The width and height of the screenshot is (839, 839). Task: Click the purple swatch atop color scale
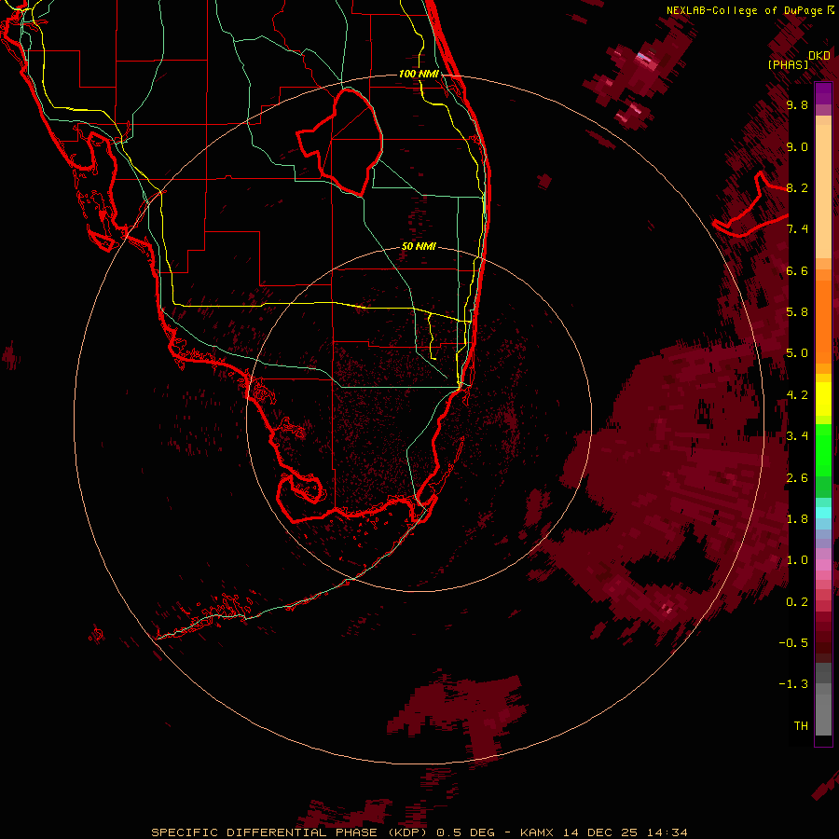pos(823,93)
